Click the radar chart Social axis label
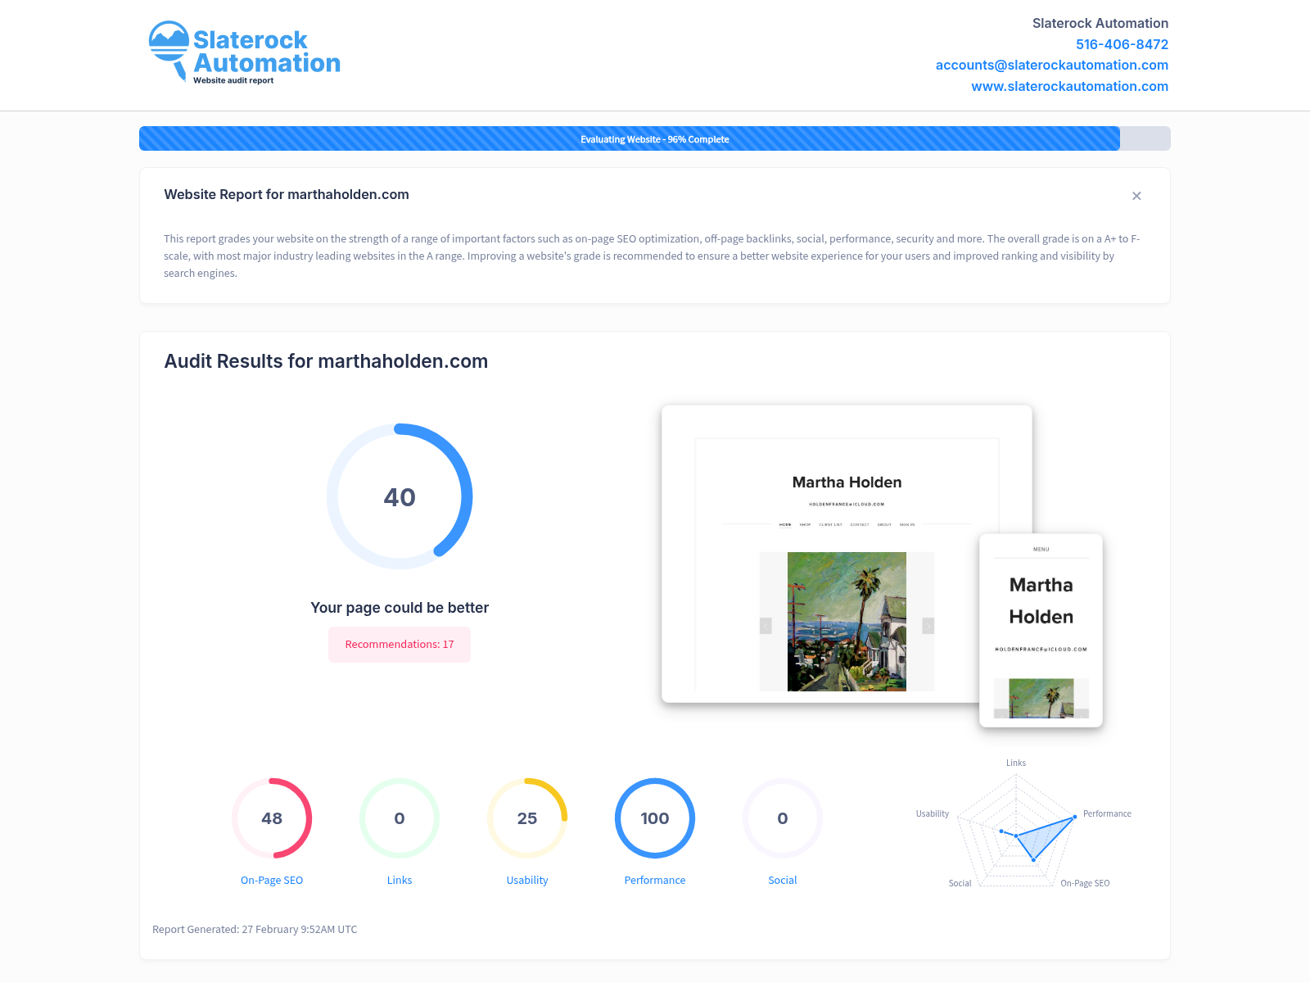 coord(960,883)
